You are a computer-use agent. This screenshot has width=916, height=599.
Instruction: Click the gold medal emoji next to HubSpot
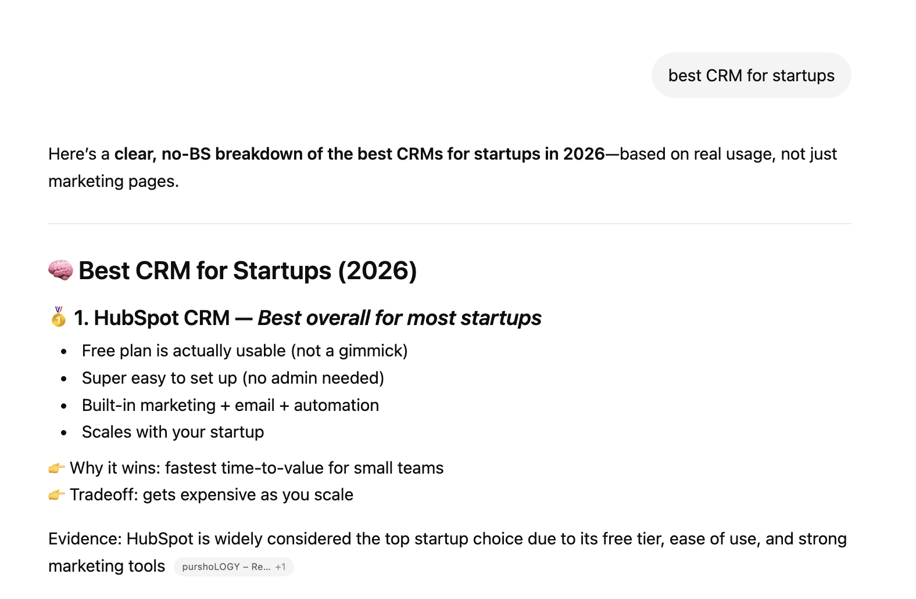tap(58, 317)
